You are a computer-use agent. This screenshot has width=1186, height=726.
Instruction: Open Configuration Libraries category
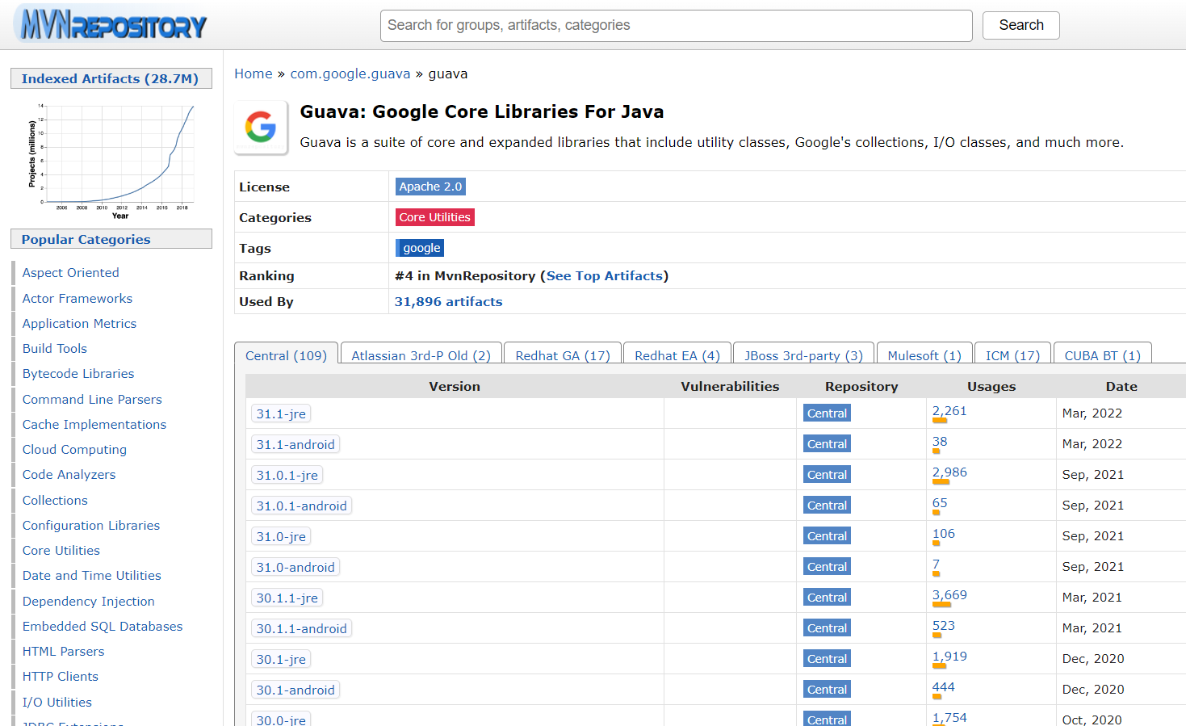91,525
